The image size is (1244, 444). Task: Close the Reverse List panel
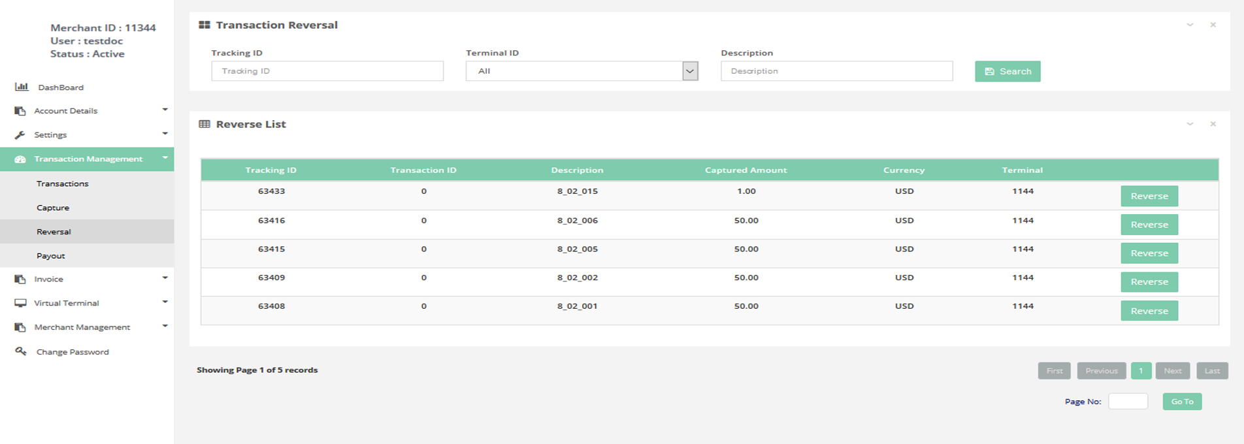pos(1213,124)
